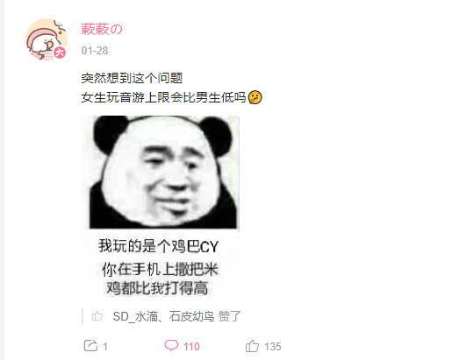Enlarge the panda face meme image
The image size is (452, 360).
(161, 206)
